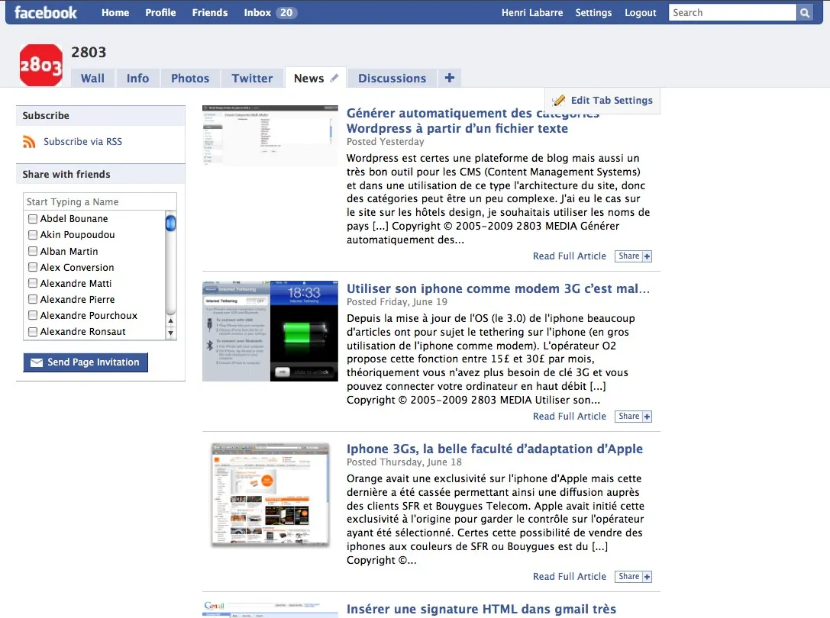Click the 2803 page title text
Viewport: 830px width, 618px height.
point(89,52)
